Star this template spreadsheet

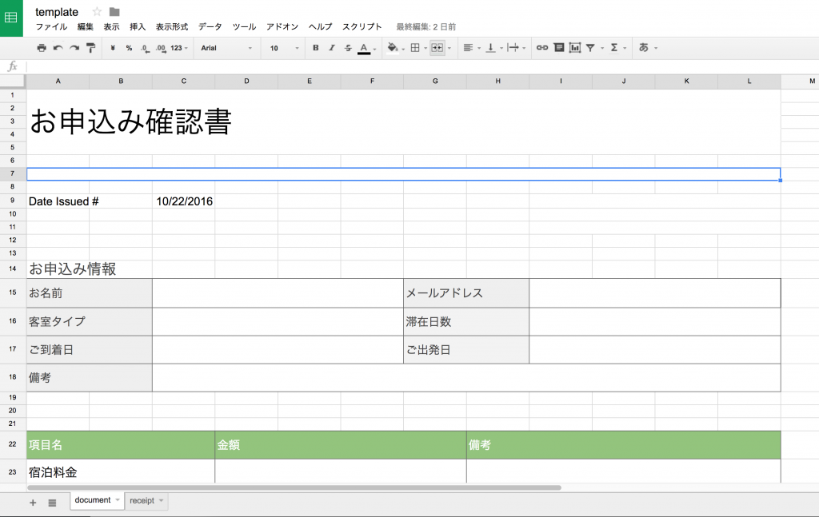98,12
